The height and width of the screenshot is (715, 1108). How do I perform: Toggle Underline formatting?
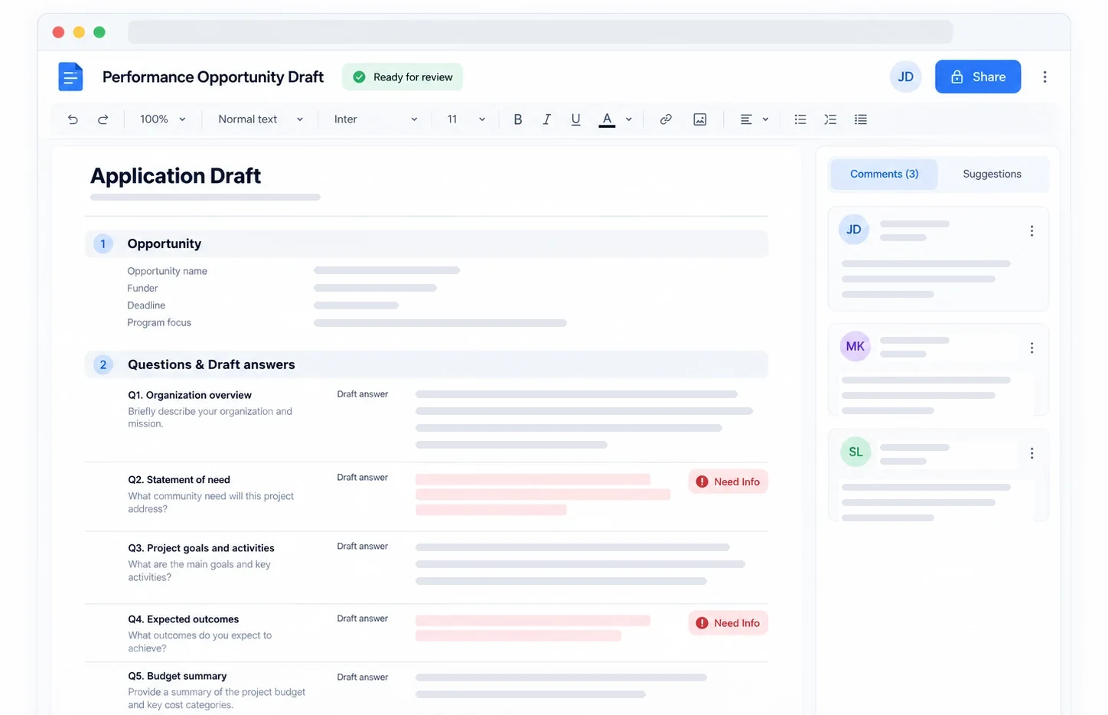[x=575, y=119]
